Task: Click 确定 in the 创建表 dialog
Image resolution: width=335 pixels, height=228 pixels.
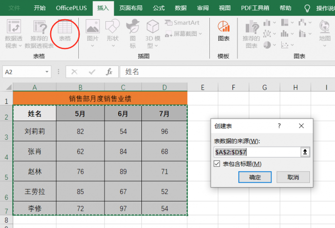Action: 255,177
